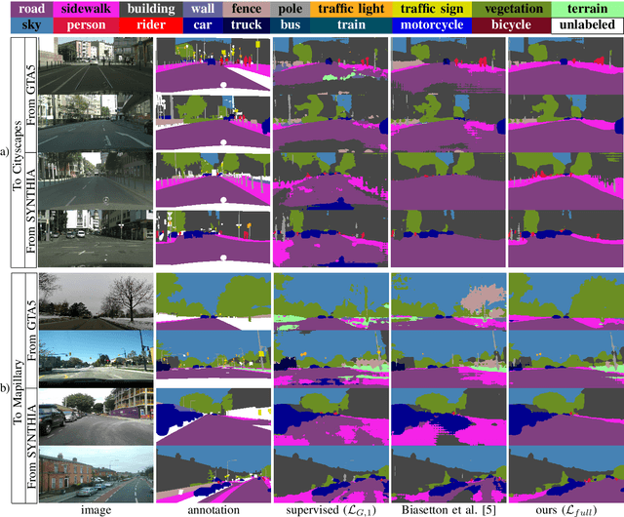Choose the wall class legend swatch
624x517 pixels.
[x=203, y=9]
